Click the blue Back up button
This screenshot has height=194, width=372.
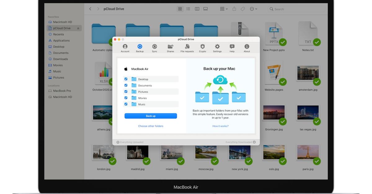pos(151,116)
